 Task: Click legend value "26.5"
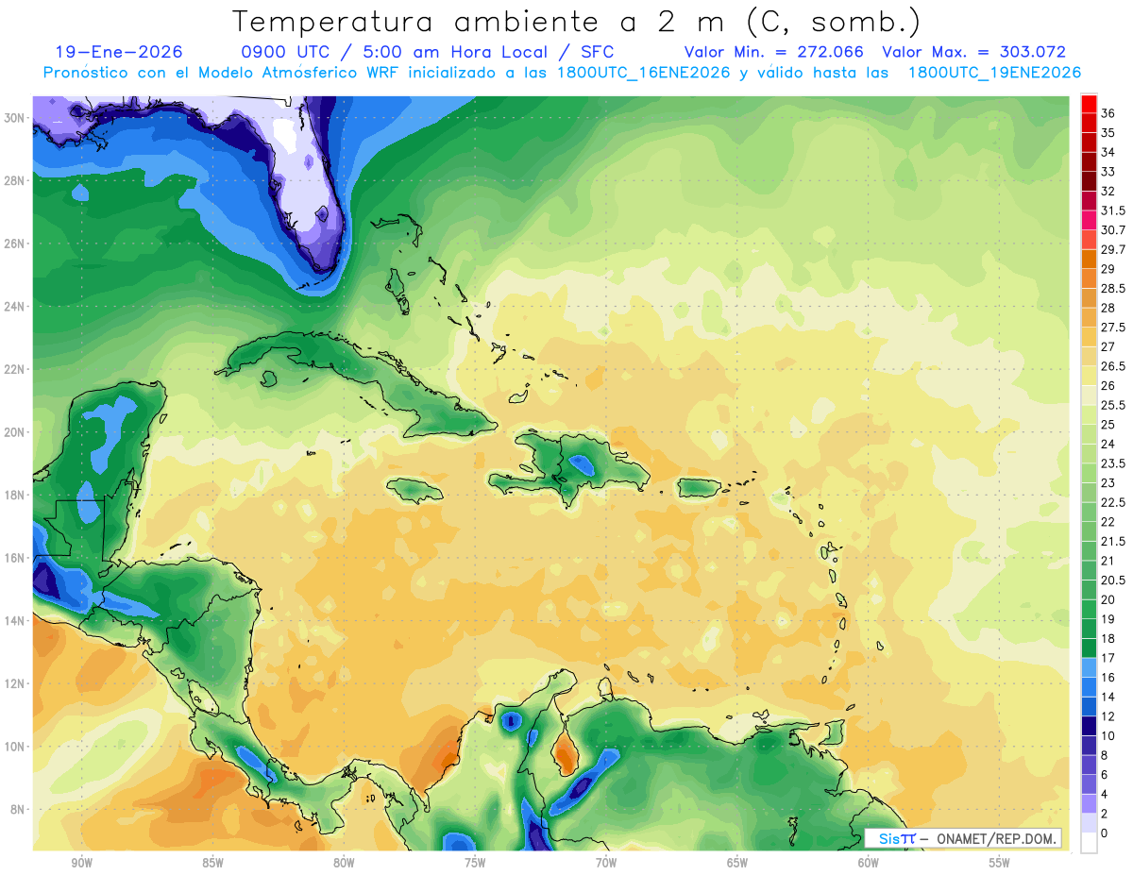[x=1113, y=366]
